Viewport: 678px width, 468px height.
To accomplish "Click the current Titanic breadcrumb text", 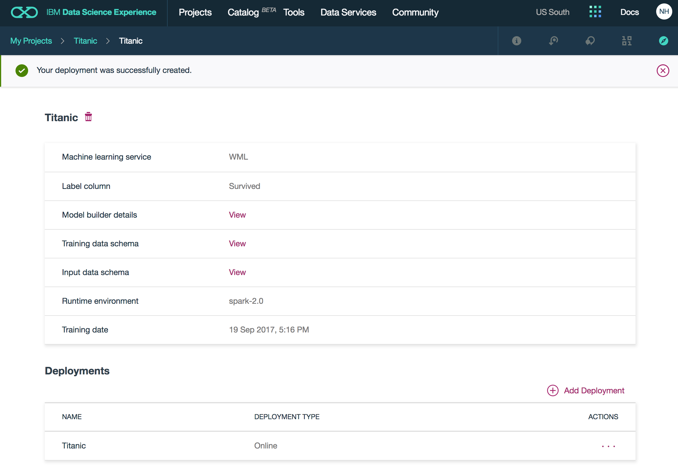I will click(130, 41).
